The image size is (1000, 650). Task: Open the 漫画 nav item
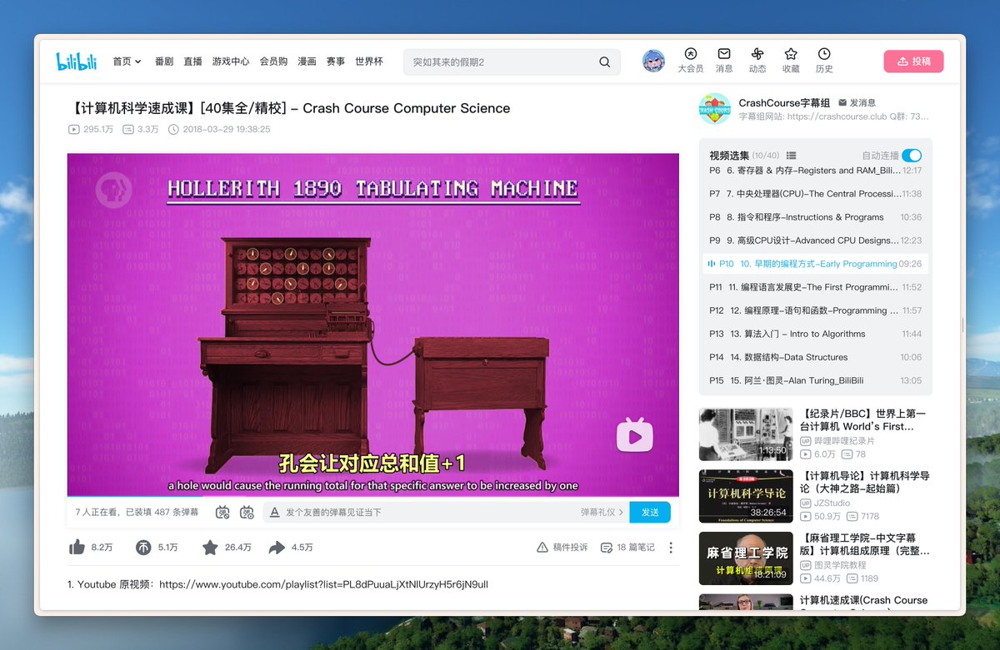pos(307,62)
